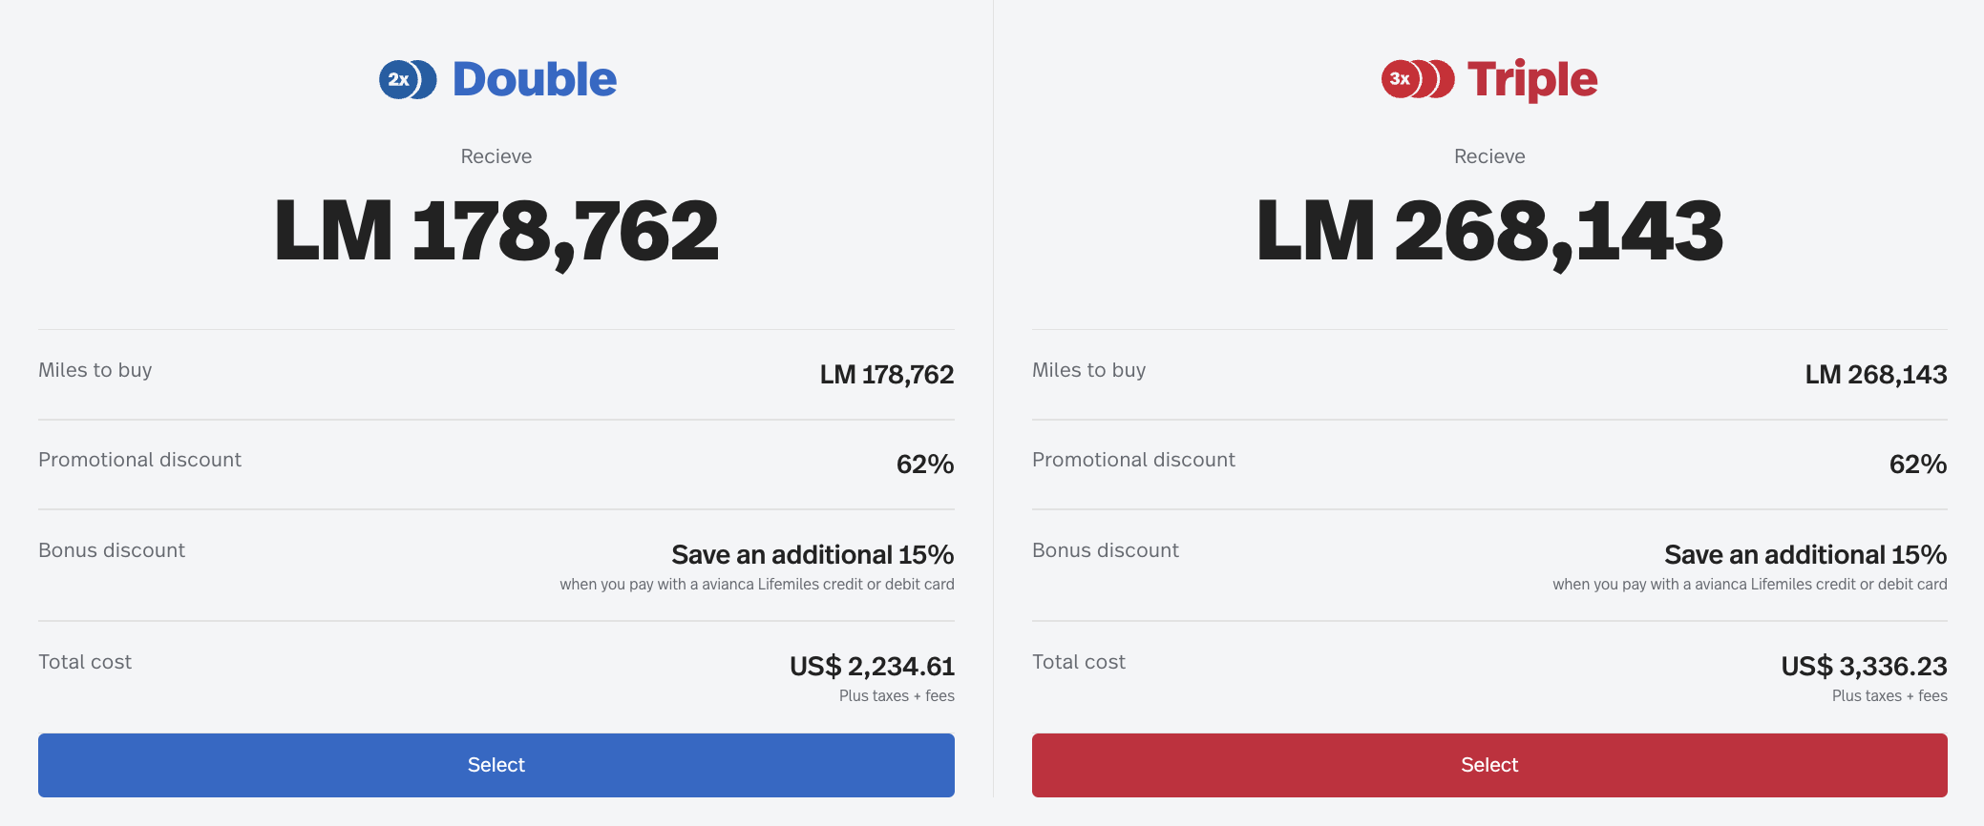Viewport: 1984px width, 826px height.
Task: Click the large LM 178,762 amount
Action: pos(496,231)
